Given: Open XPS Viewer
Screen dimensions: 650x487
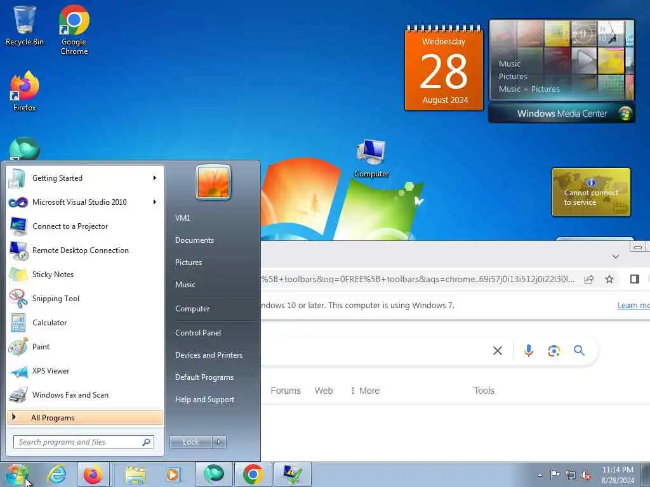Looking at the screenshot, I should click(85, 370).
